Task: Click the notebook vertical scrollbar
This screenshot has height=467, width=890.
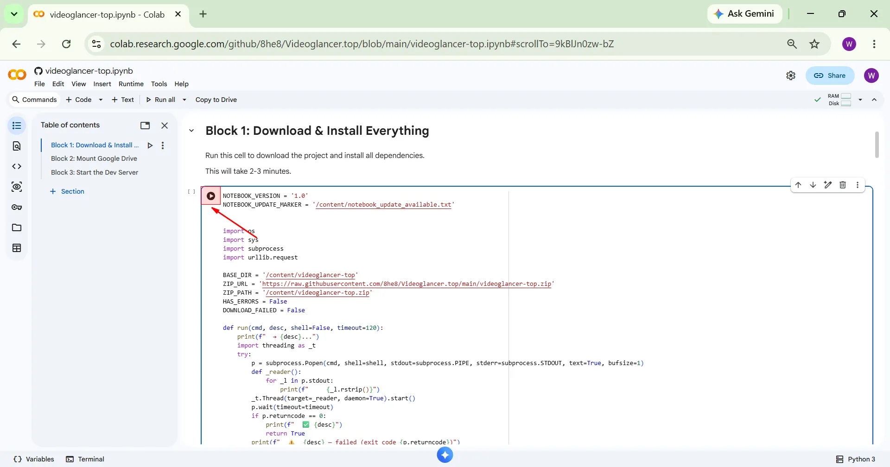Action: pos(877,145)
